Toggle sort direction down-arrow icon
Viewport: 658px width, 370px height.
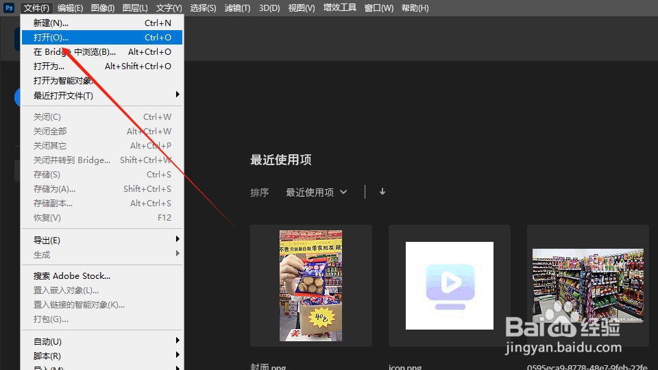pyautogui.click(x=382, y=192)
